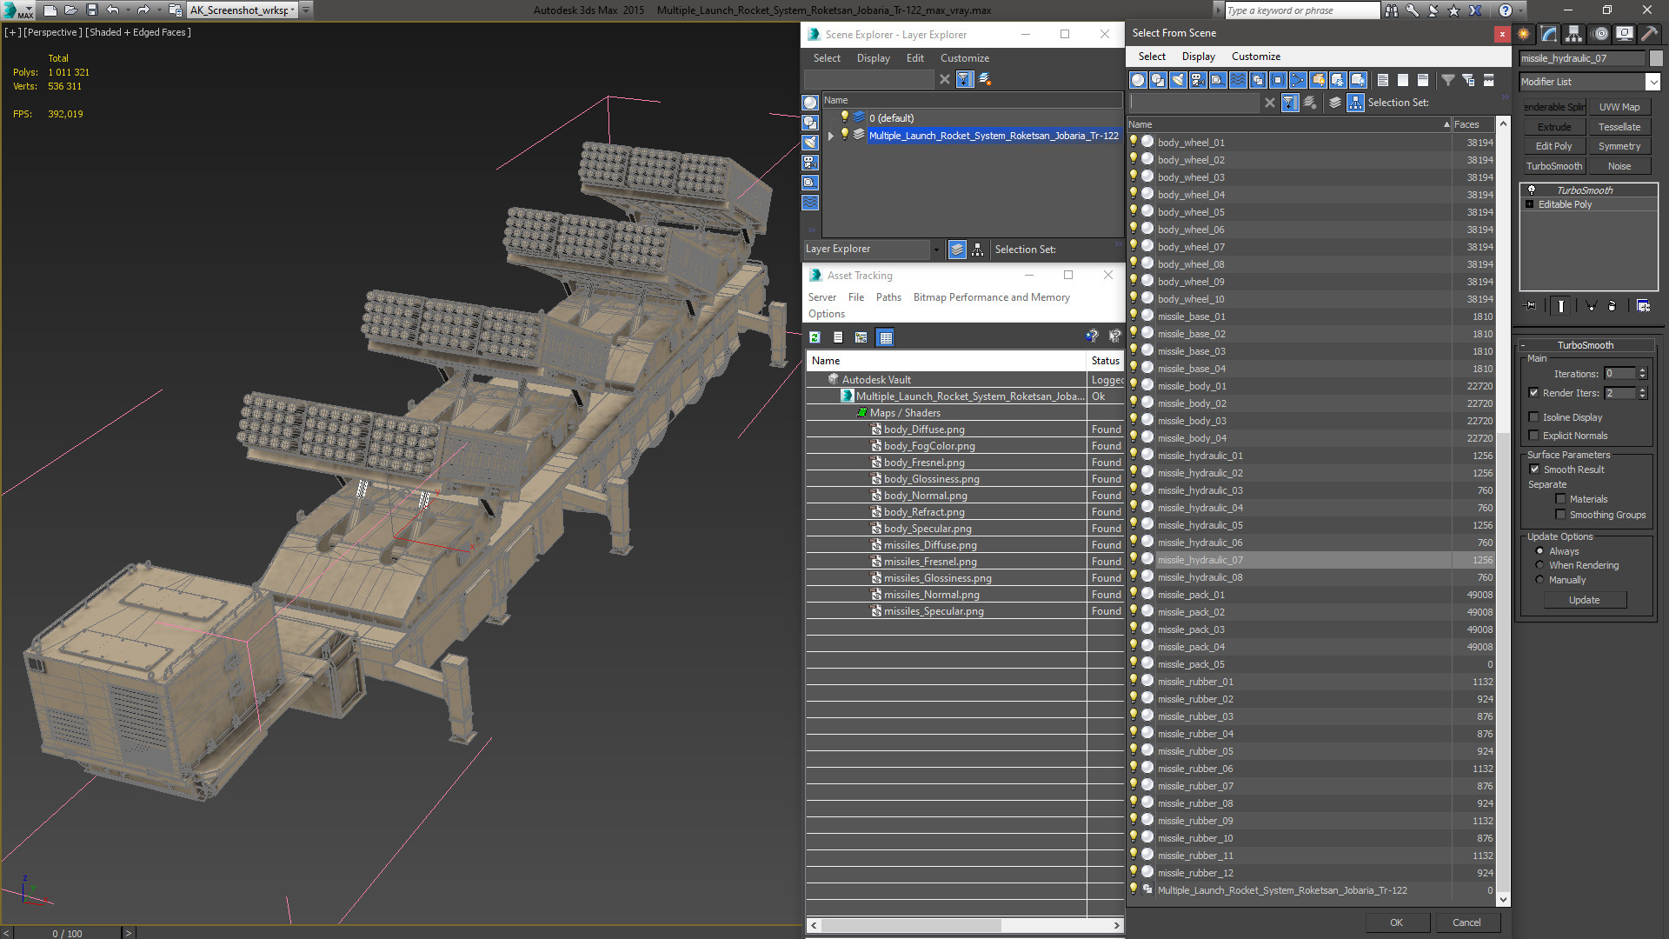
Task: Click Select All icon in Select From Scene
Action: pos(1383,80)
